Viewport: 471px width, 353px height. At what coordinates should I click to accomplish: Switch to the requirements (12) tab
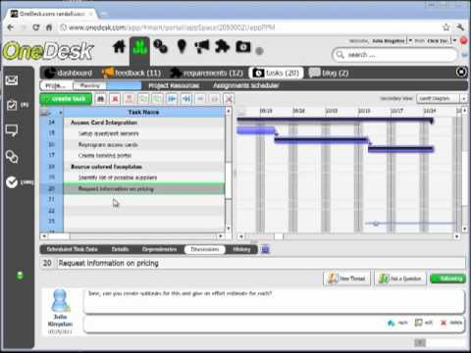click(207, 73)
